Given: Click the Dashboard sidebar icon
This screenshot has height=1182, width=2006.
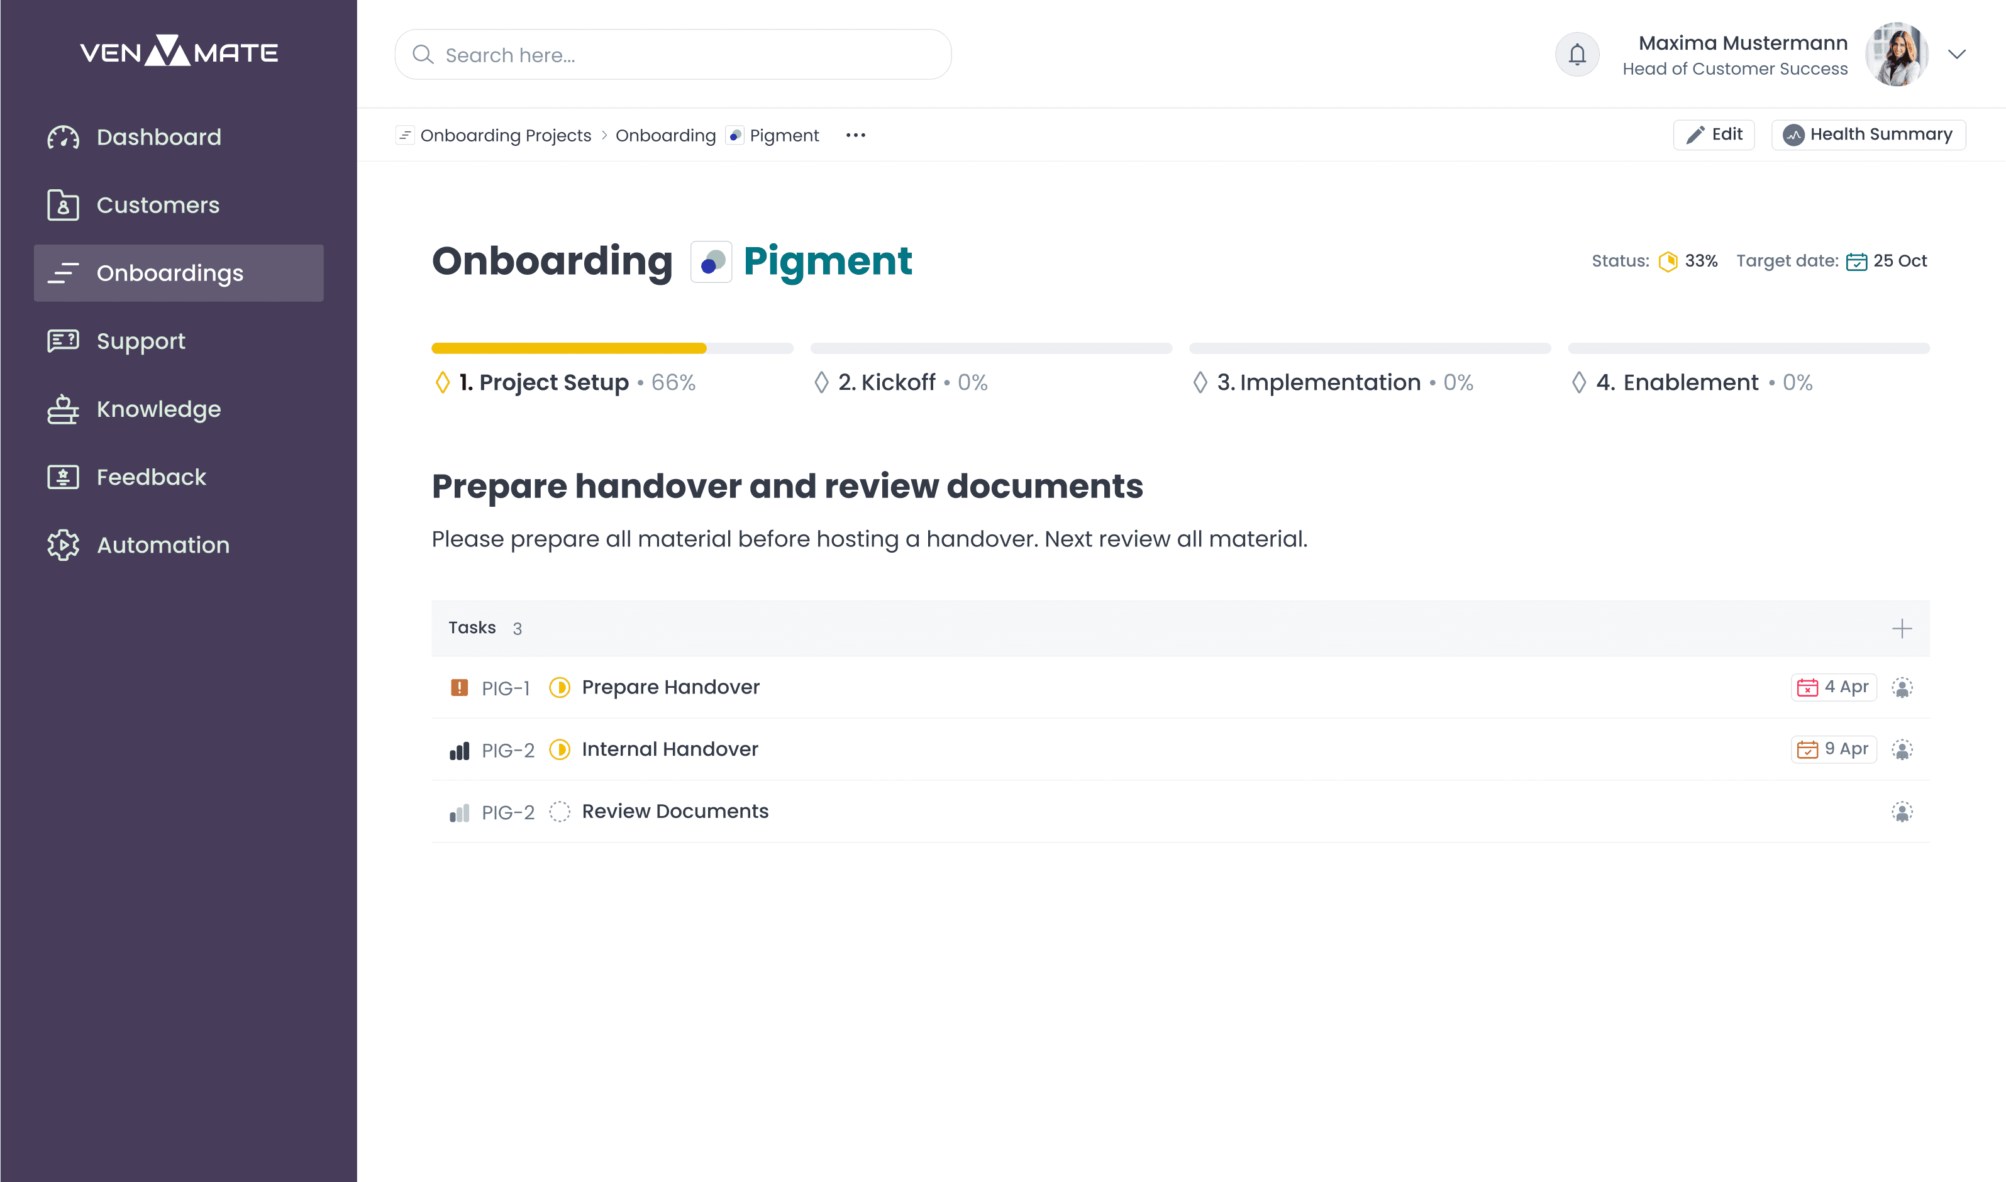Looking at the screenshot, I should tap(62, 136).
